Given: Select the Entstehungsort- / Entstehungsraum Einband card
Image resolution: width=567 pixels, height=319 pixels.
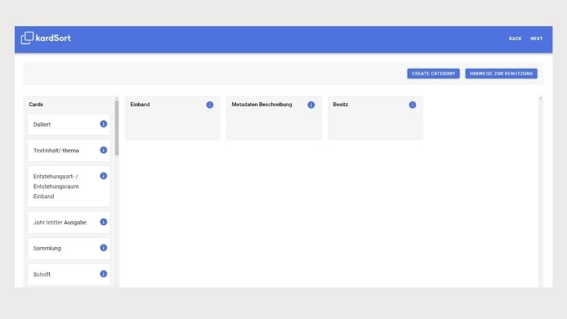Looking at the screenshot, I should (68, 187).
